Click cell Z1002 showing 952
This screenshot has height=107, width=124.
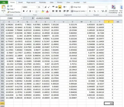109,104
